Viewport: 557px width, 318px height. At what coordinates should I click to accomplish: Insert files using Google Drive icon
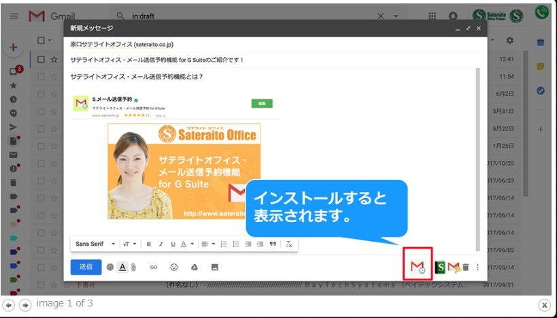click(x=195, y=267)
